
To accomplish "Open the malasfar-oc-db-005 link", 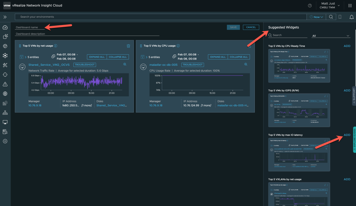I will point(163,65).
